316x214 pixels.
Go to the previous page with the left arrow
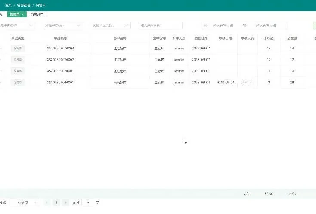tap(47, 202)
